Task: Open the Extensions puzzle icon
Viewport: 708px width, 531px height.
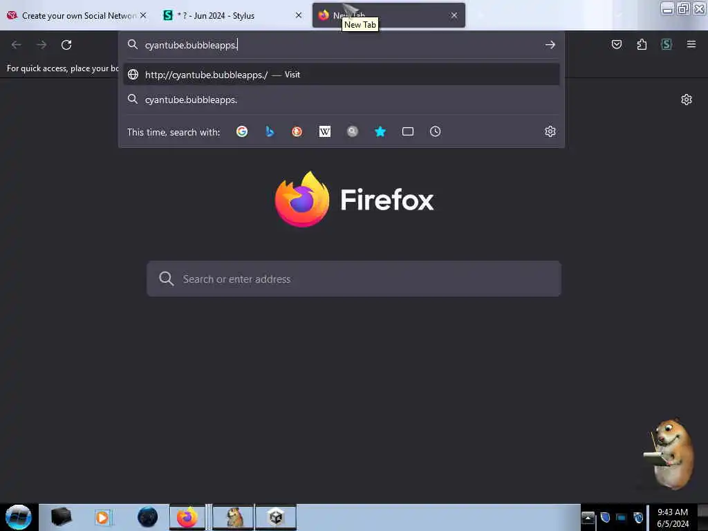Action: click(642, 44)
